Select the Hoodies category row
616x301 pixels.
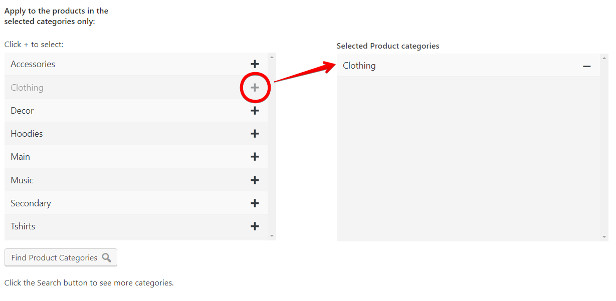(136, 134)
